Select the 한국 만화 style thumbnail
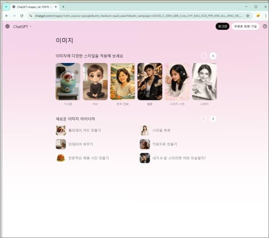 click(x=122, y=81)
